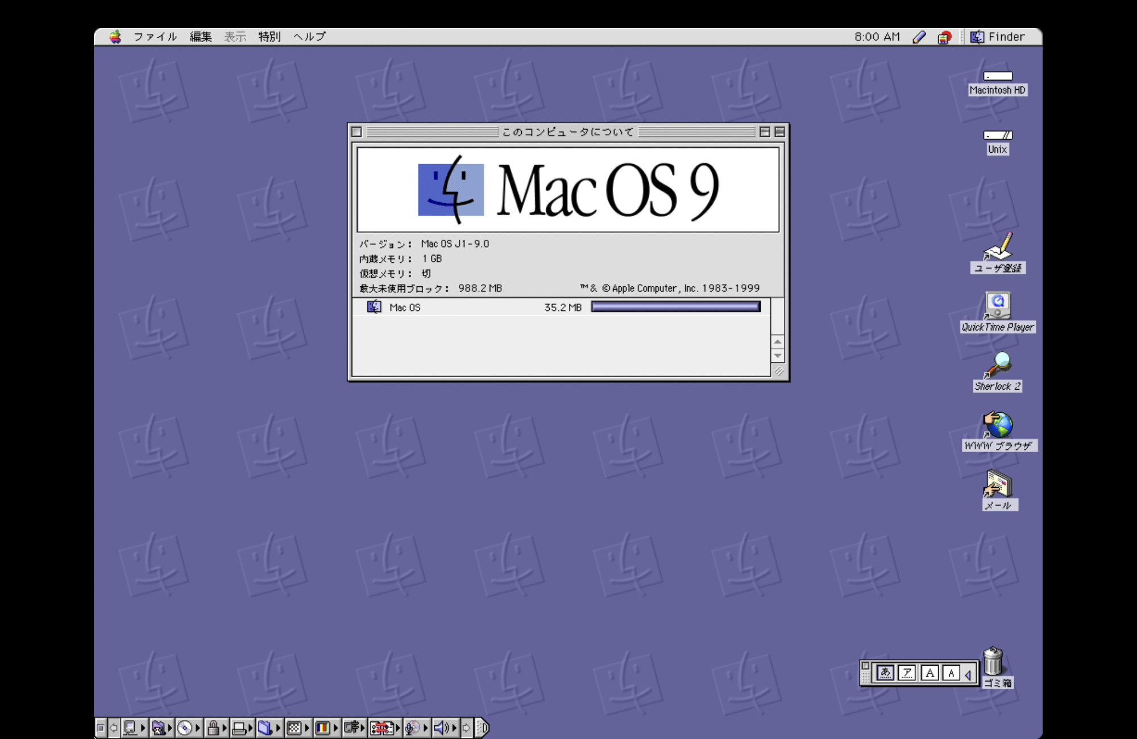
Task: Click the 988.2 MB largest unused block value
Action: click(480, 288)
